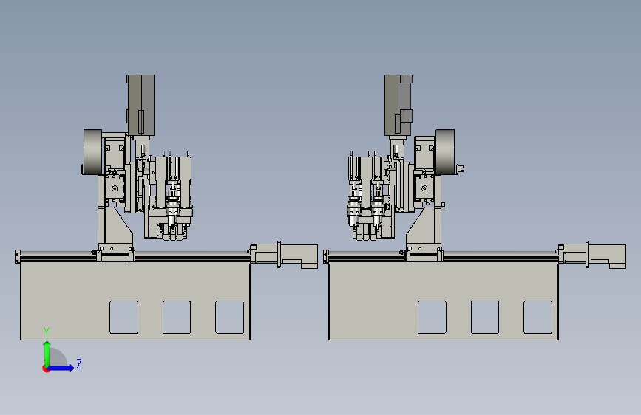The image size is (641, 415).
Task: Select the gray YZ plane quadrant of the triad
Action: coord(58,357)
